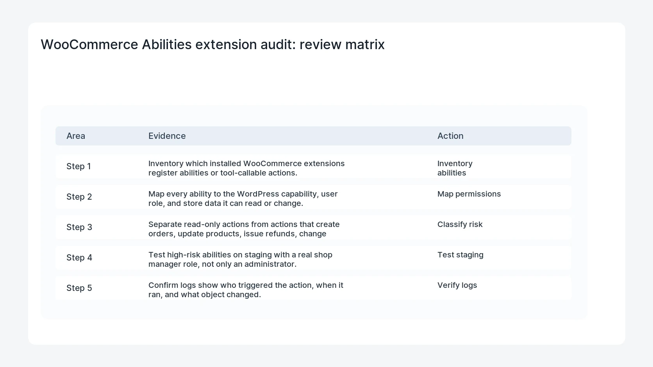This screenshot has height=367, width=653.
Task: Click the evidence text about confirming logs
Action: coord(246,290)
